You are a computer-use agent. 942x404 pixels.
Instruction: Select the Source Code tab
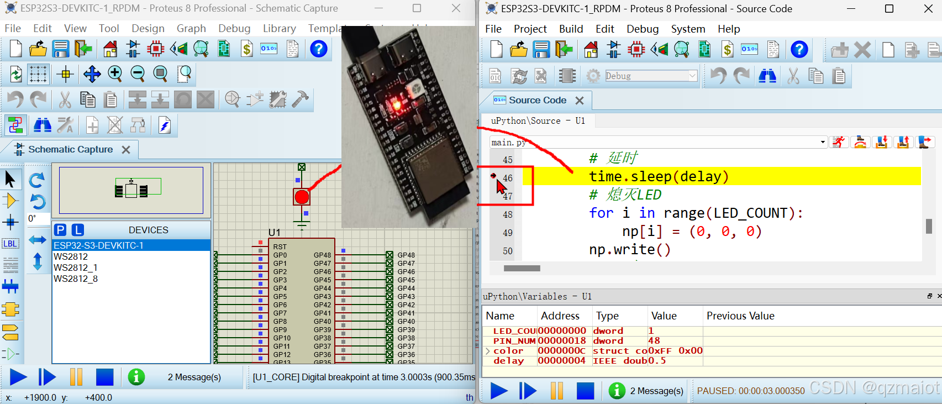(537, 100)
